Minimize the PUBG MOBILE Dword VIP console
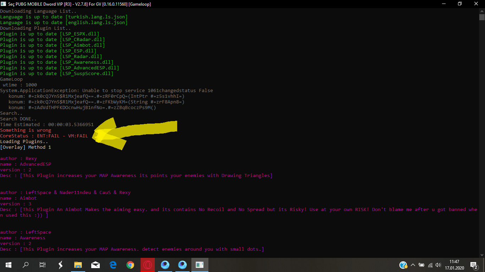Image resolution: width=485 pixels, height=272 pixels. point(443,4)
